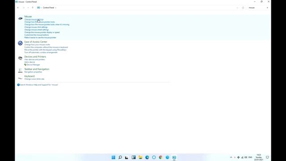Open Control the computer without mouse or keyboard
The image size is (286, 161).
tap(46, 47)
